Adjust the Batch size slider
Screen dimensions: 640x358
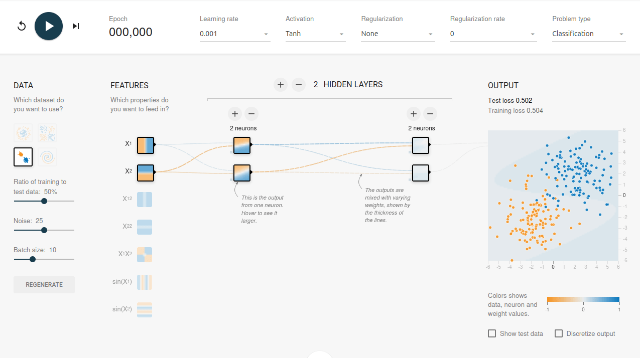pos(44,259)
